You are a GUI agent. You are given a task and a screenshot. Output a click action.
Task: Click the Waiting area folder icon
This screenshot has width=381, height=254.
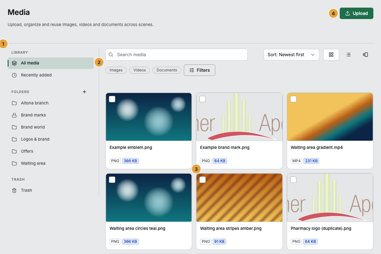tap(14, 164)
